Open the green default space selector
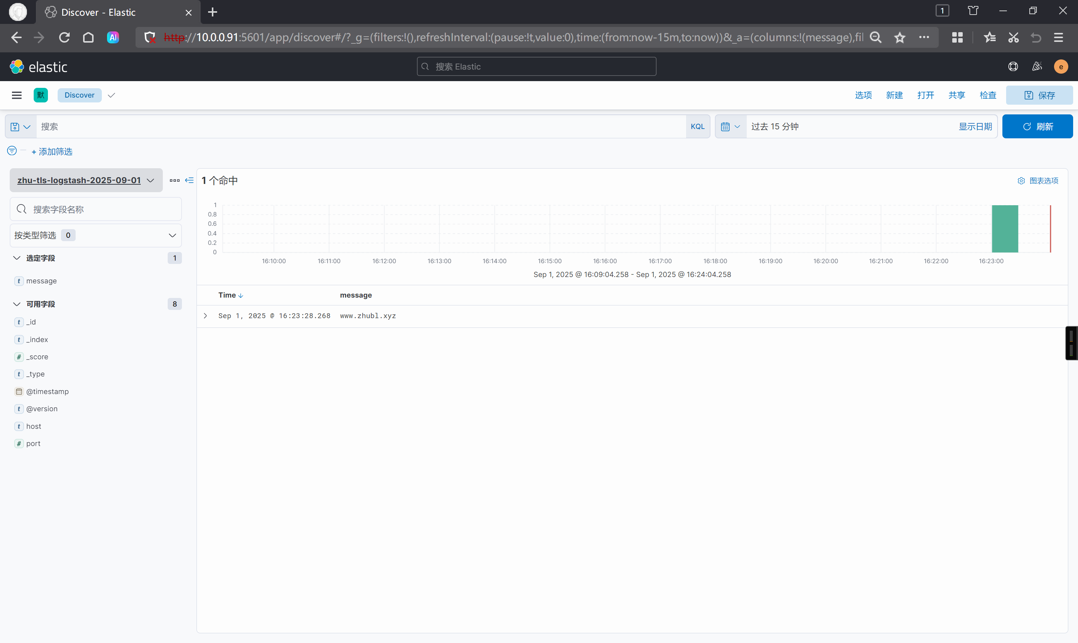This screenshot has height=643, width=1078. point(40,95)
